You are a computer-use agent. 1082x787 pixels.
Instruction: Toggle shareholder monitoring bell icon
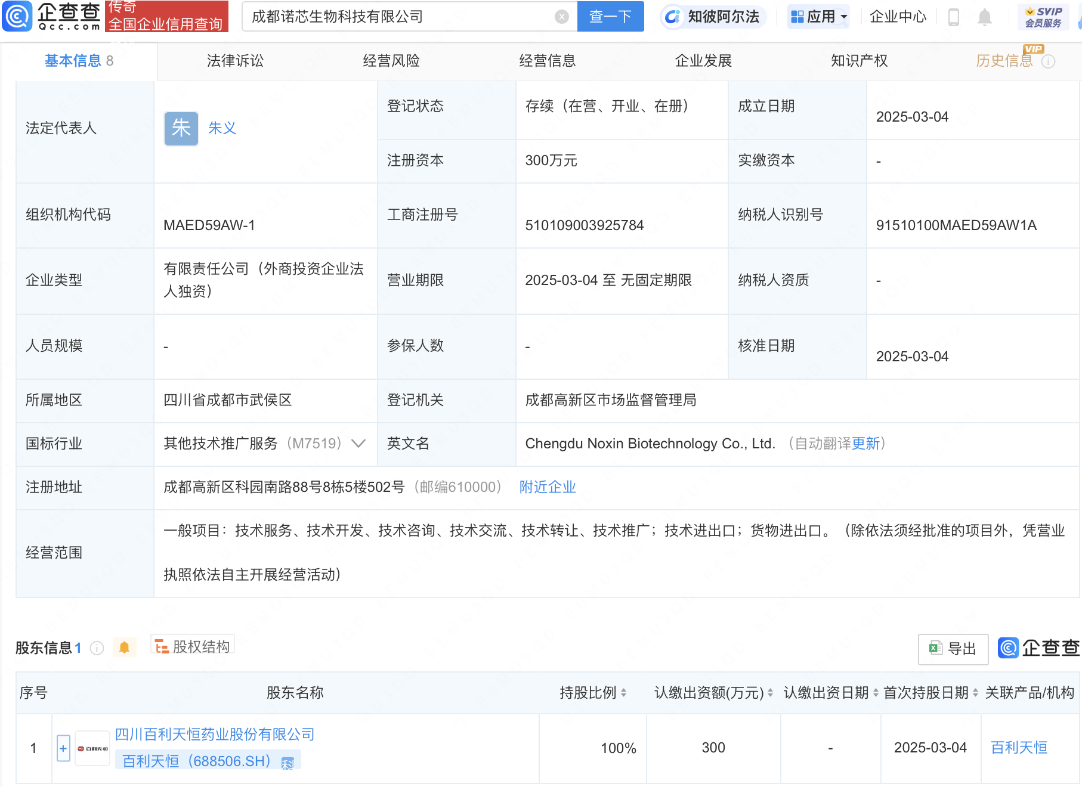(x=124, y=647)
